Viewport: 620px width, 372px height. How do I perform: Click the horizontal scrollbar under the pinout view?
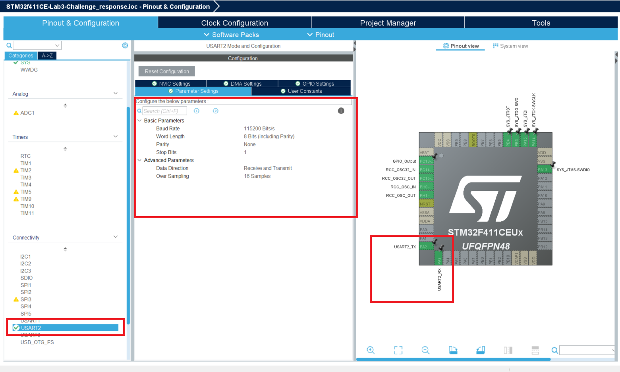pyautogui.click(x=453, y=359)
